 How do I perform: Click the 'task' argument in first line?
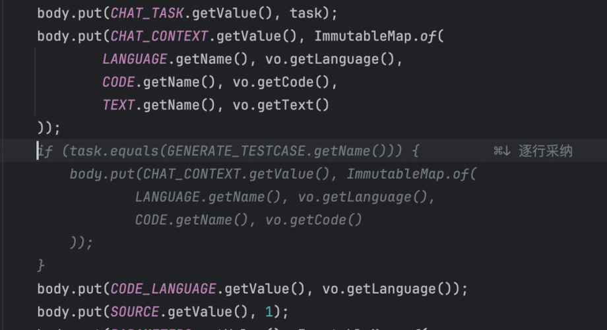point(306,14)
